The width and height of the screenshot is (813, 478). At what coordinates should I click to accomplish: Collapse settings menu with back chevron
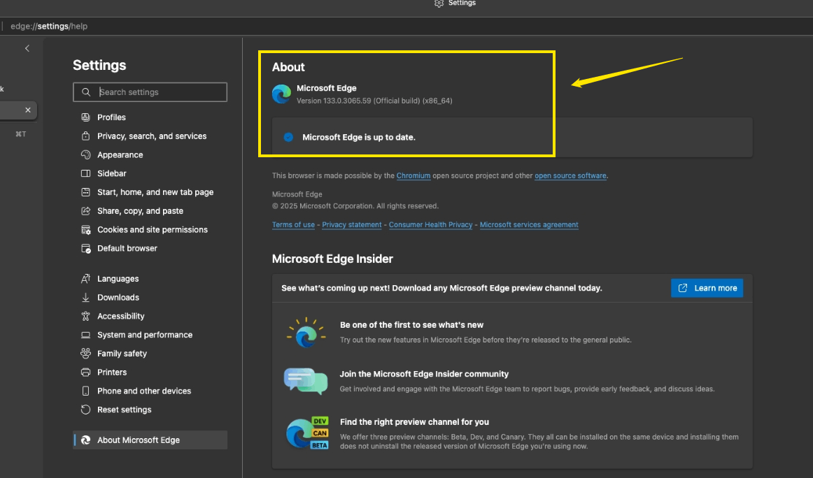click(27, 48)
